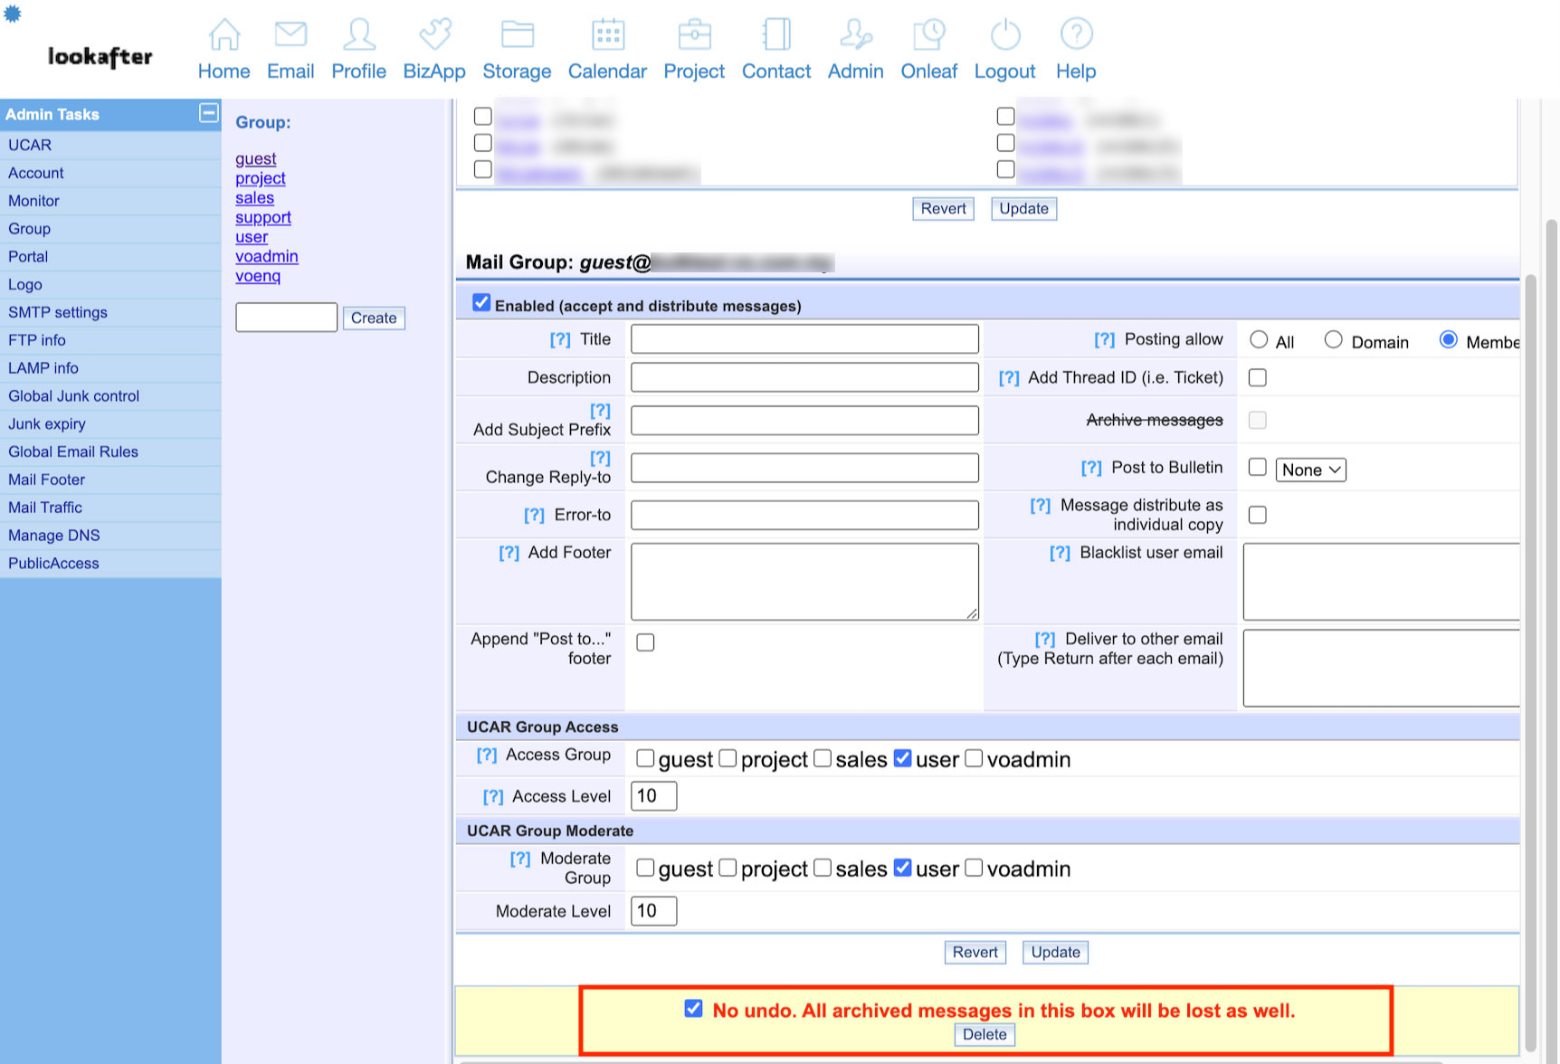Image resolution: width=1560 pixels, height=1064 pixels.
Task: Open the Help question mark icon
Action: pos(1076,35)
